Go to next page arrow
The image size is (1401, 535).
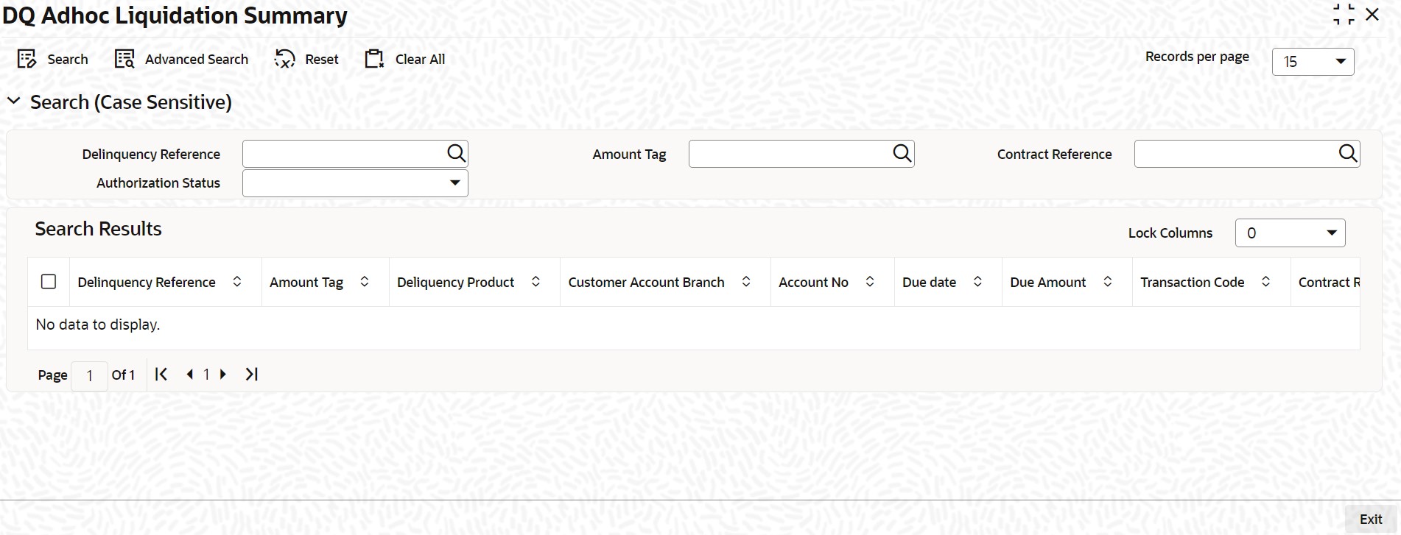click(x=223, y=374)
